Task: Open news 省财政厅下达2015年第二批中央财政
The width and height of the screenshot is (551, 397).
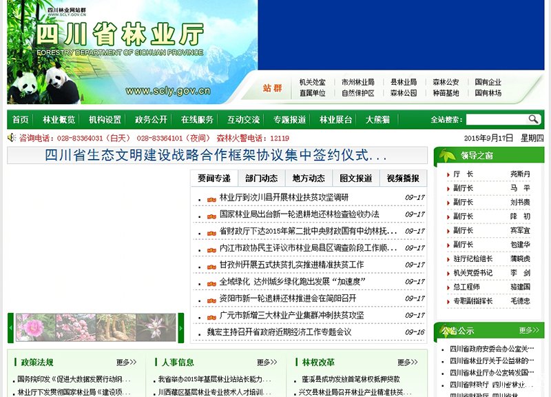Action: (x=308, y=231)
